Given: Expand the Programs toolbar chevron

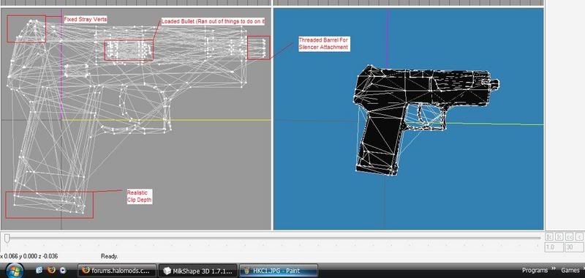Looking at the screenshot, I should (554, 269).
